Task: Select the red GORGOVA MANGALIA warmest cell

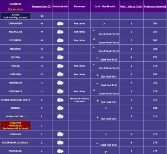Action: [x=15, y=126]
